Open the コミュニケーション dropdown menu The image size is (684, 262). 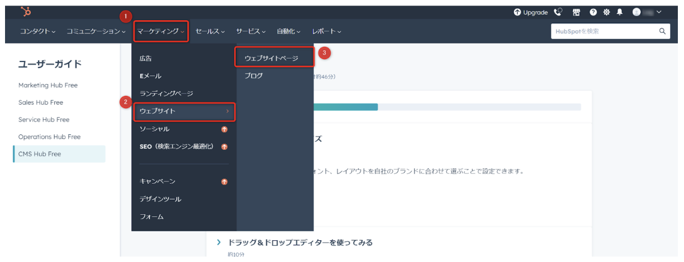(x=96, y=32)
